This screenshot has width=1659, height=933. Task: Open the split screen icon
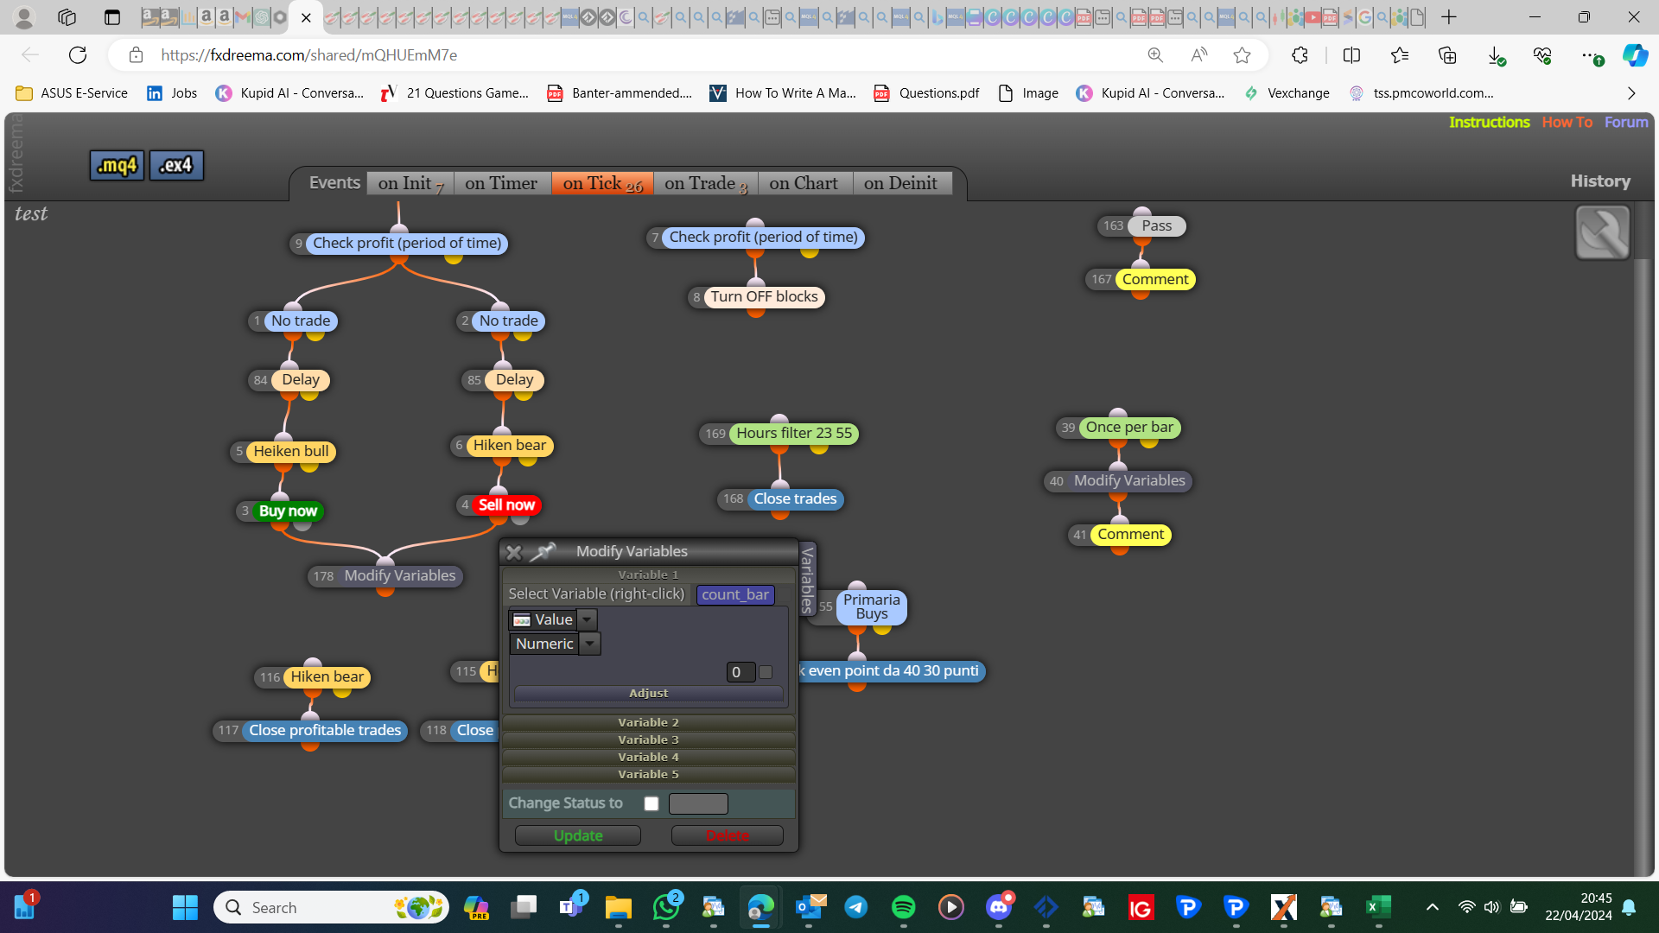[x=1351, y=55]
